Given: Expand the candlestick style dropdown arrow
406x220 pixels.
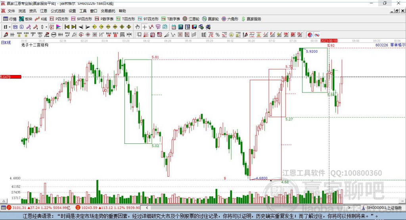Looking at the screenshot, I should click(46, 27).
